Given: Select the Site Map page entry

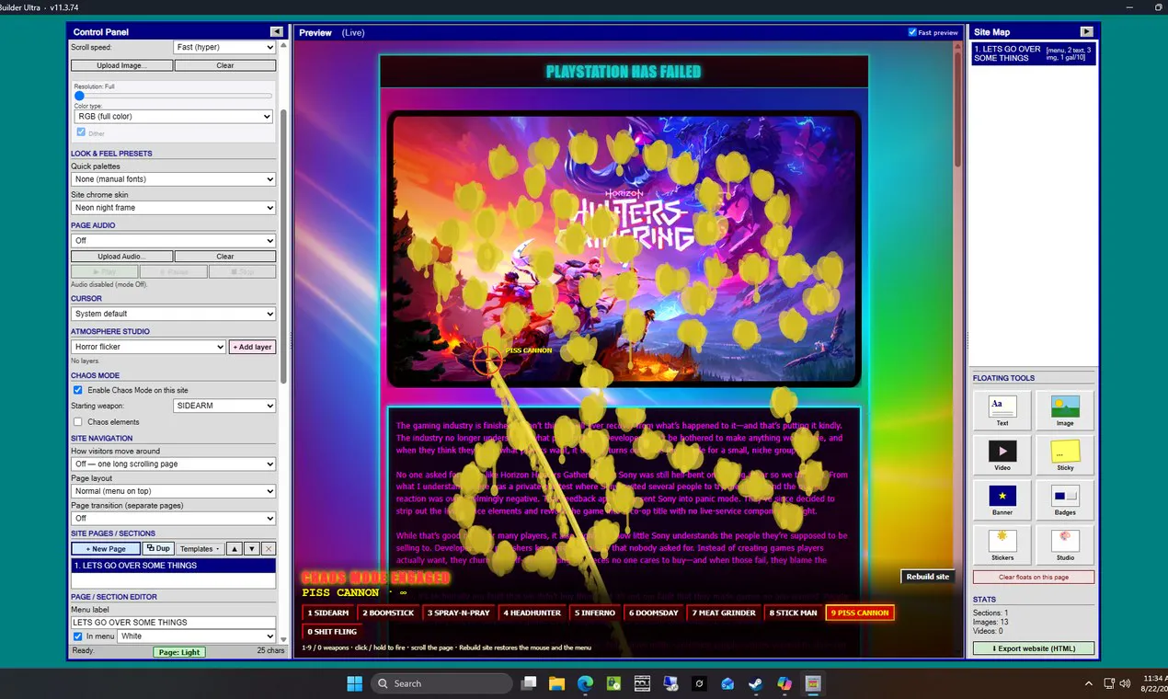Looking at the screenshot, I should click(1034, 53).
